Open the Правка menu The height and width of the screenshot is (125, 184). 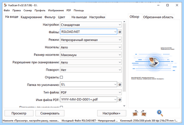click(x=17, y=10)
